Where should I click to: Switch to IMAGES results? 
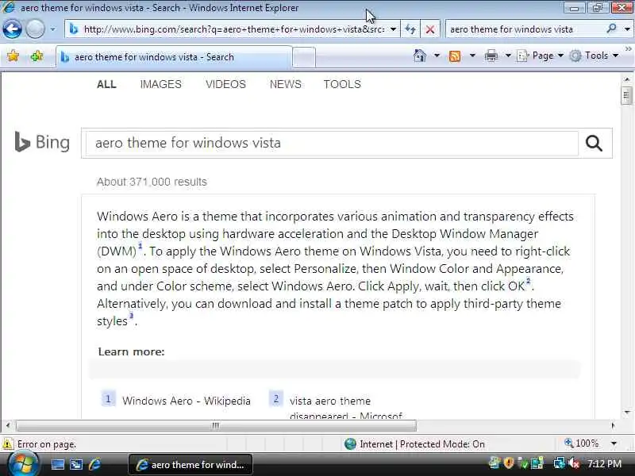161,84
